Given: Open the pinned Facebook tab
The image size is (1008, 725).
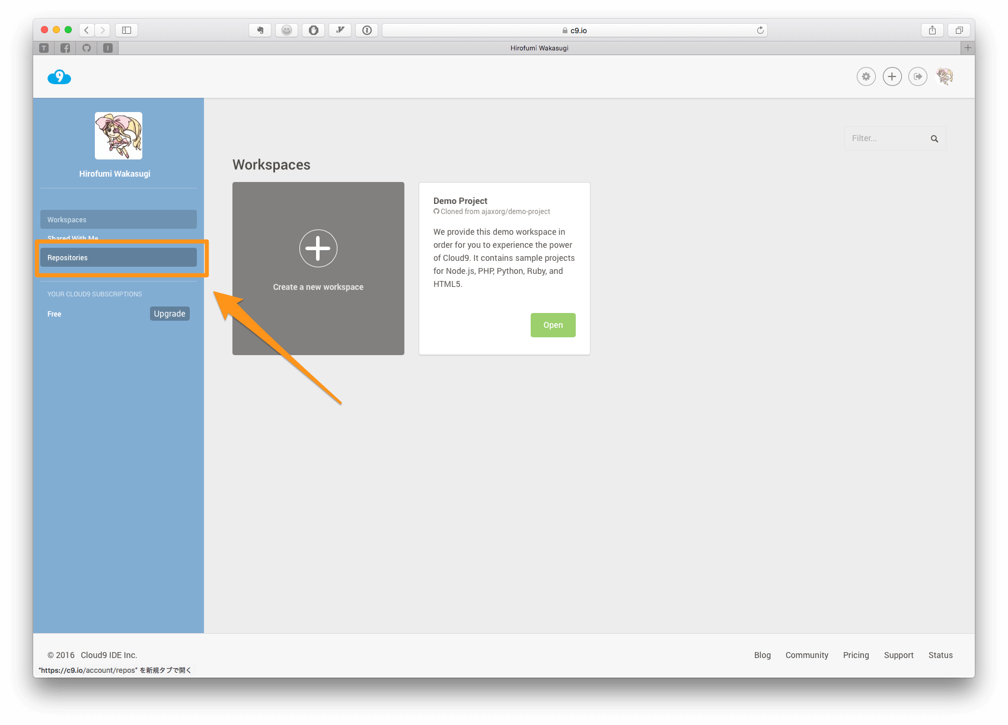Looking at the screenshot, I should point(65,48).
